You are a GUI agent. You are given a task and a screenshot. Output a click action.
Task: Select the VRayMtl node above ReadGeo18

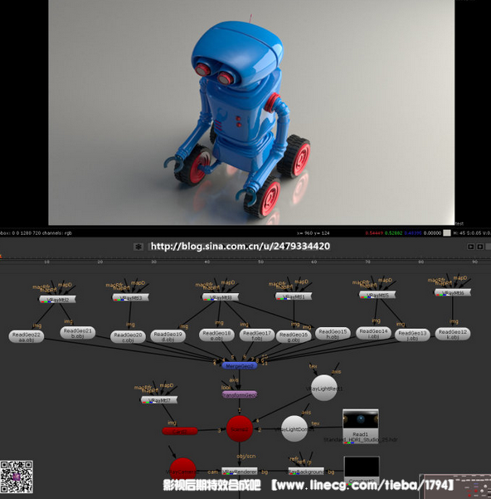221,297
